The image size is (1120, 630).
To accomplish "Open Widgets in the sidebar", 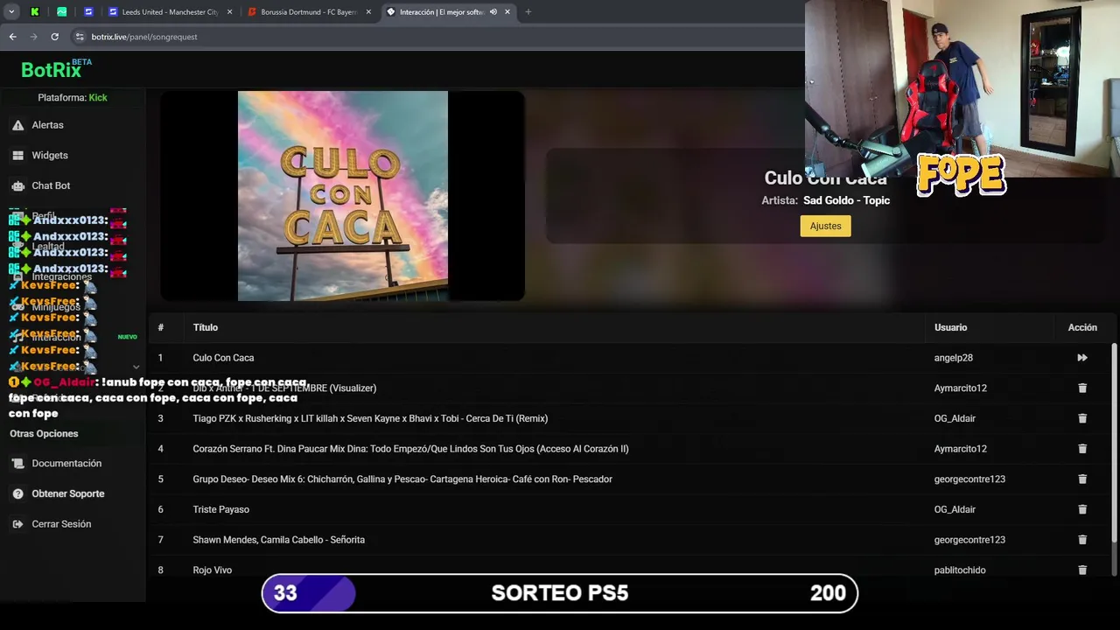I will click(x=50, y=155).
